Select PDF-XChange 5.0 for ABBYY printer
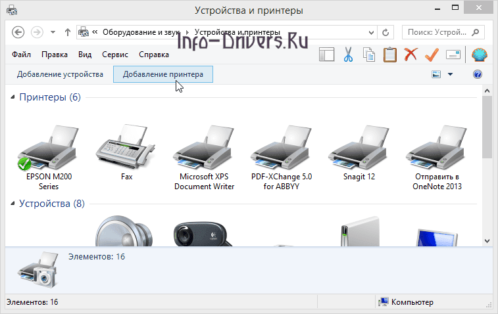This screenshot has width=498, height=314. pyautogui.click(x=282, y=158)
